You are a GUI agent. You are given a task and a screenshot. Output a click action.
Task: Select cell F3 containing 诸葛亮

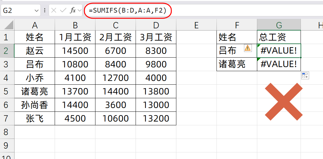(237, 64)
